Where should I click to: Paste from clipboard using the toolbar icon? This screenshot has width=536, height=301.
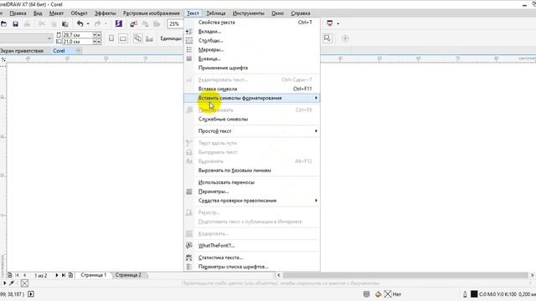(x=65, y=24)
